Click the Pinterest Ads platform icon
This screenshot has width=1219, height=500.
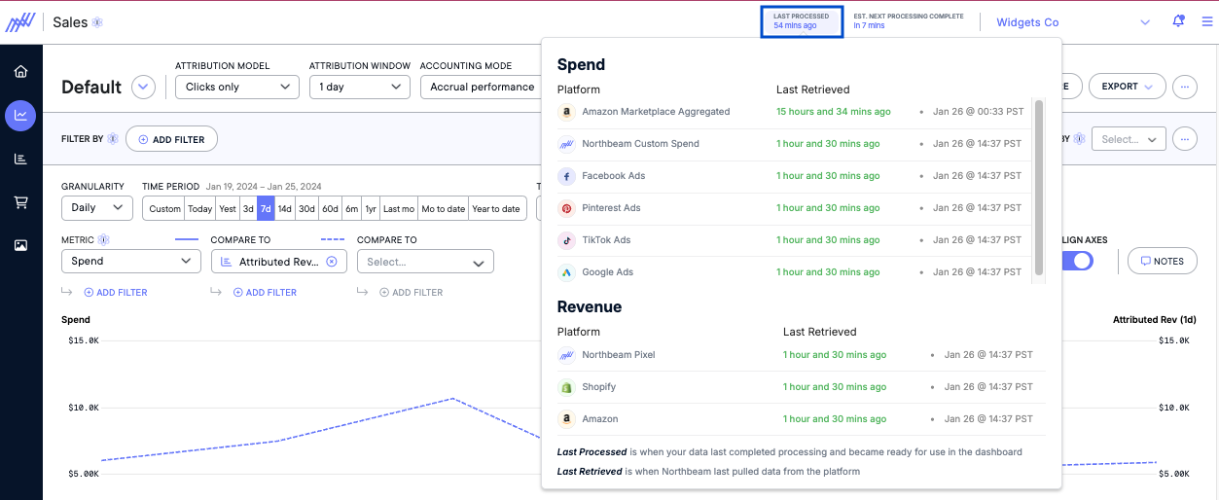click(x=566, y=208)
